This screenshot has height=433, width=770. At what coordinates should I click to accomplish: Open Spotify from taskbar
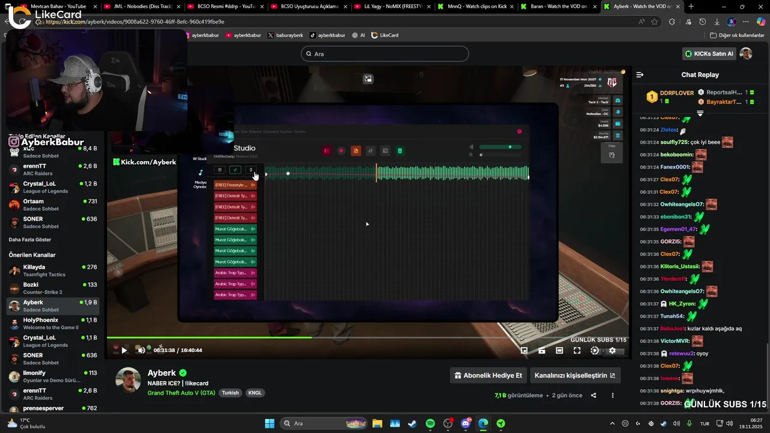click(x=430, y=423)
